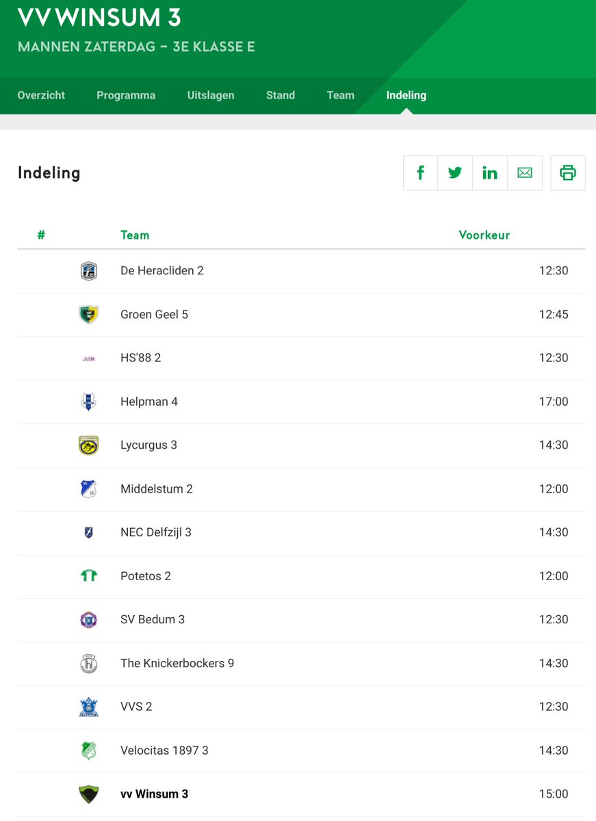Image resolution: width=596 pixels, height=821 pixels.
Task: Open Lycurgus 3 team link
Action: click(x=148, y=445)
